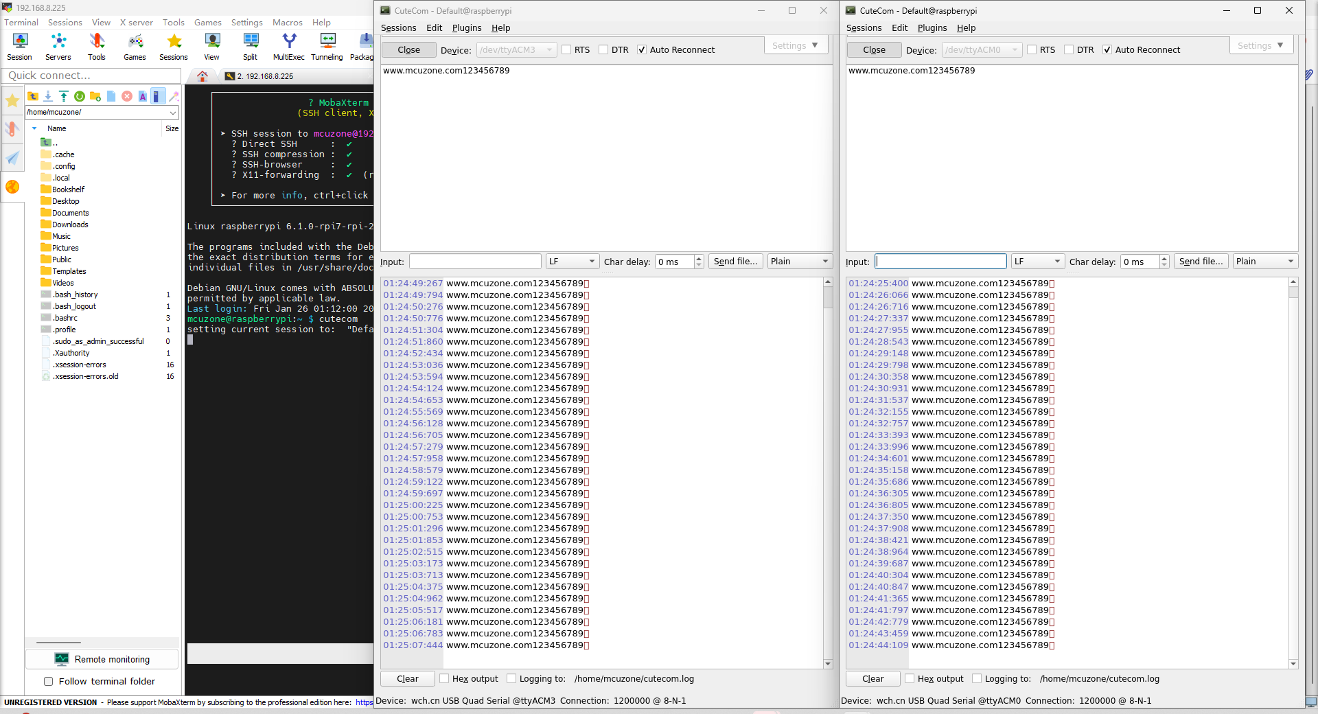1318x714 pixels.
Task: Click the ASCII mode 'A' file icon
Action: tap(143, 96)
